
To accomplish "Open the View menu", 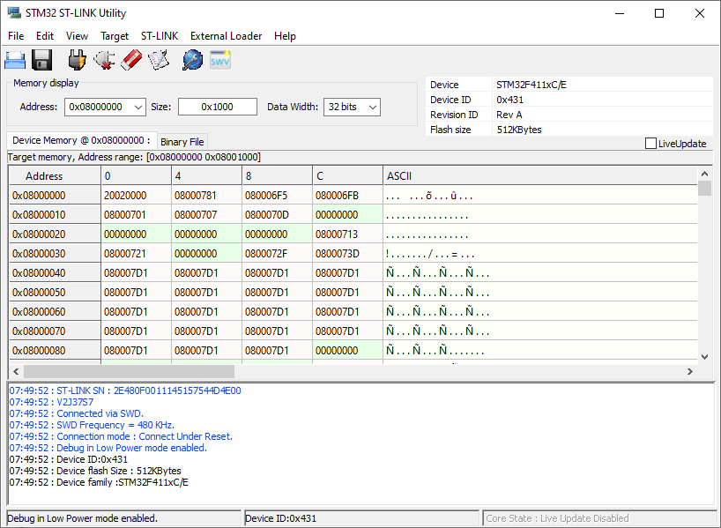I will 77,36.
